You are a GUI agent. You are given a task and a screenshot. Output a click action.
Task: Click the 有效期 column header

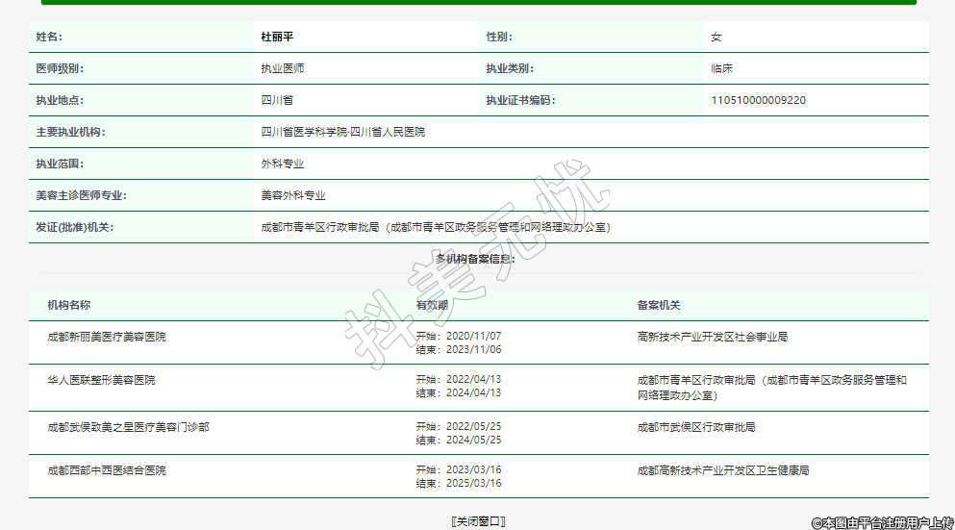point(432,305)
